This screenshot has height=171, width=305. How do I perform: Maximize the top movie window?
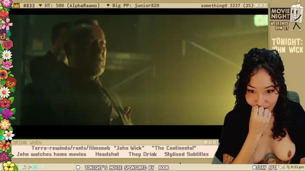pos(262,6)
